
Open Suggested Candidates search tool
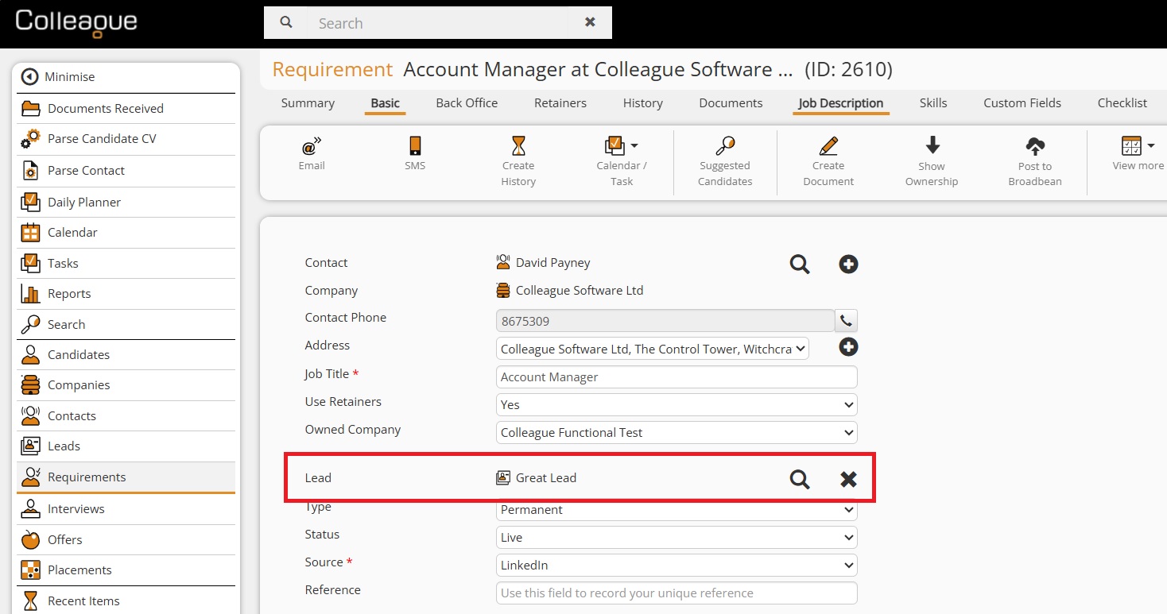pyautogui.click(x=725, y=146)
